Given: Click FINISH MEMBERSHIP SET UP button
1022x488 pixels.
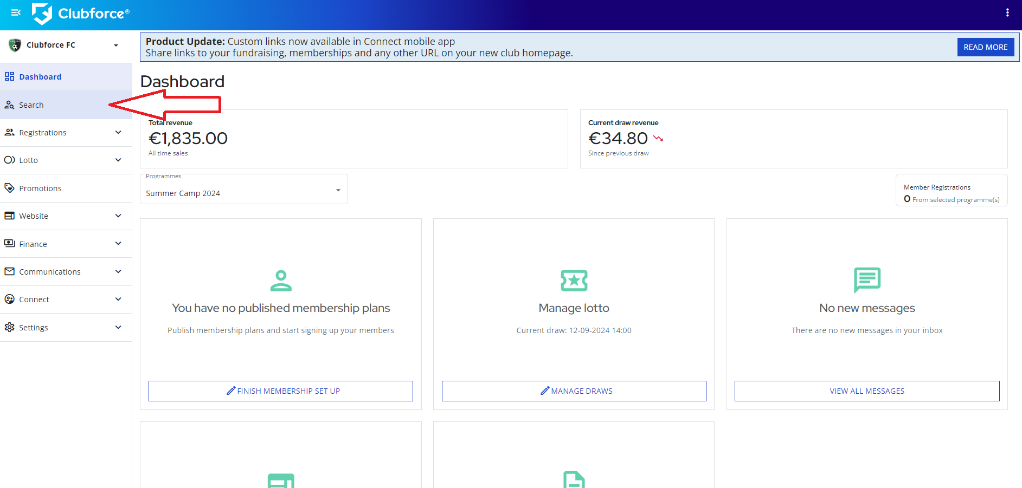Looking at the screenshot, I should [281, 391].
